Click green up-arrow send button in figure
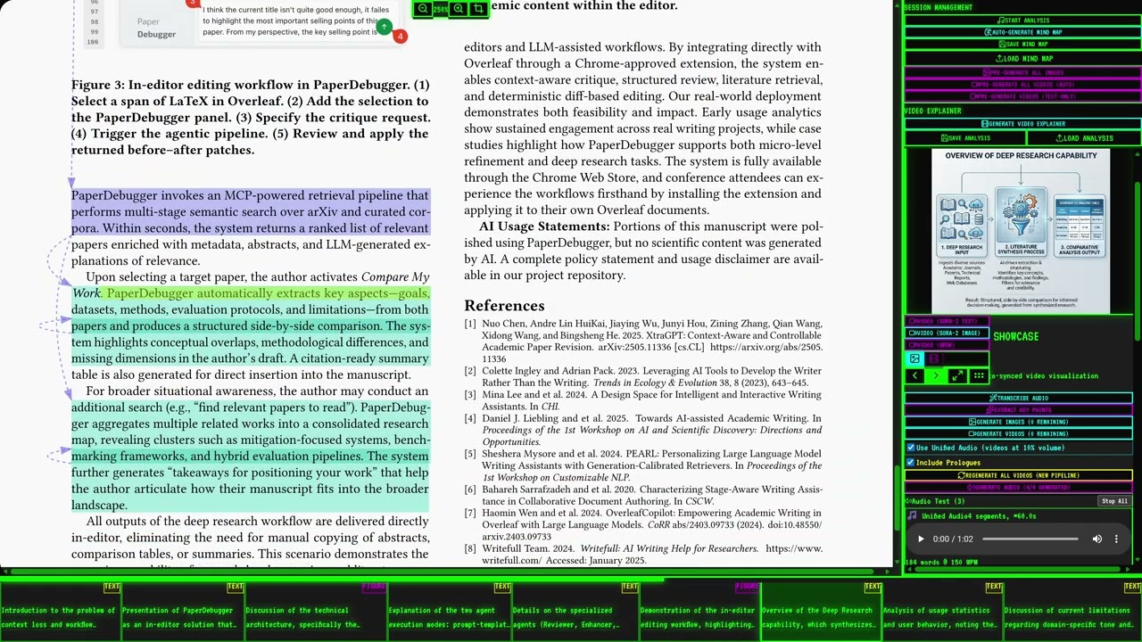 click(x=384, y=27)
